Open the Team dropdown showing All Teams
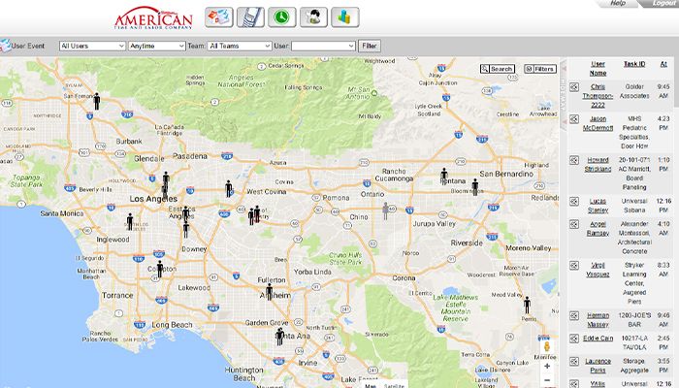This screenshot has height=388, width=679. 240,46
